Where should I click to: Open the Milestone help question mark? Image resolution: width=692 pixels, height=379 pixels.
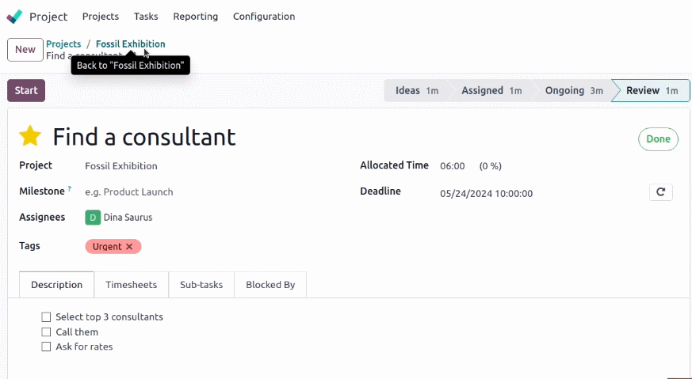pos(69,190)
